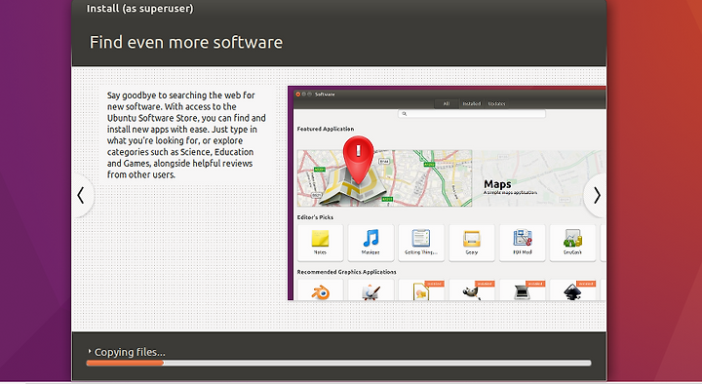Select the scanner app icon tile

tap(522, 290)
